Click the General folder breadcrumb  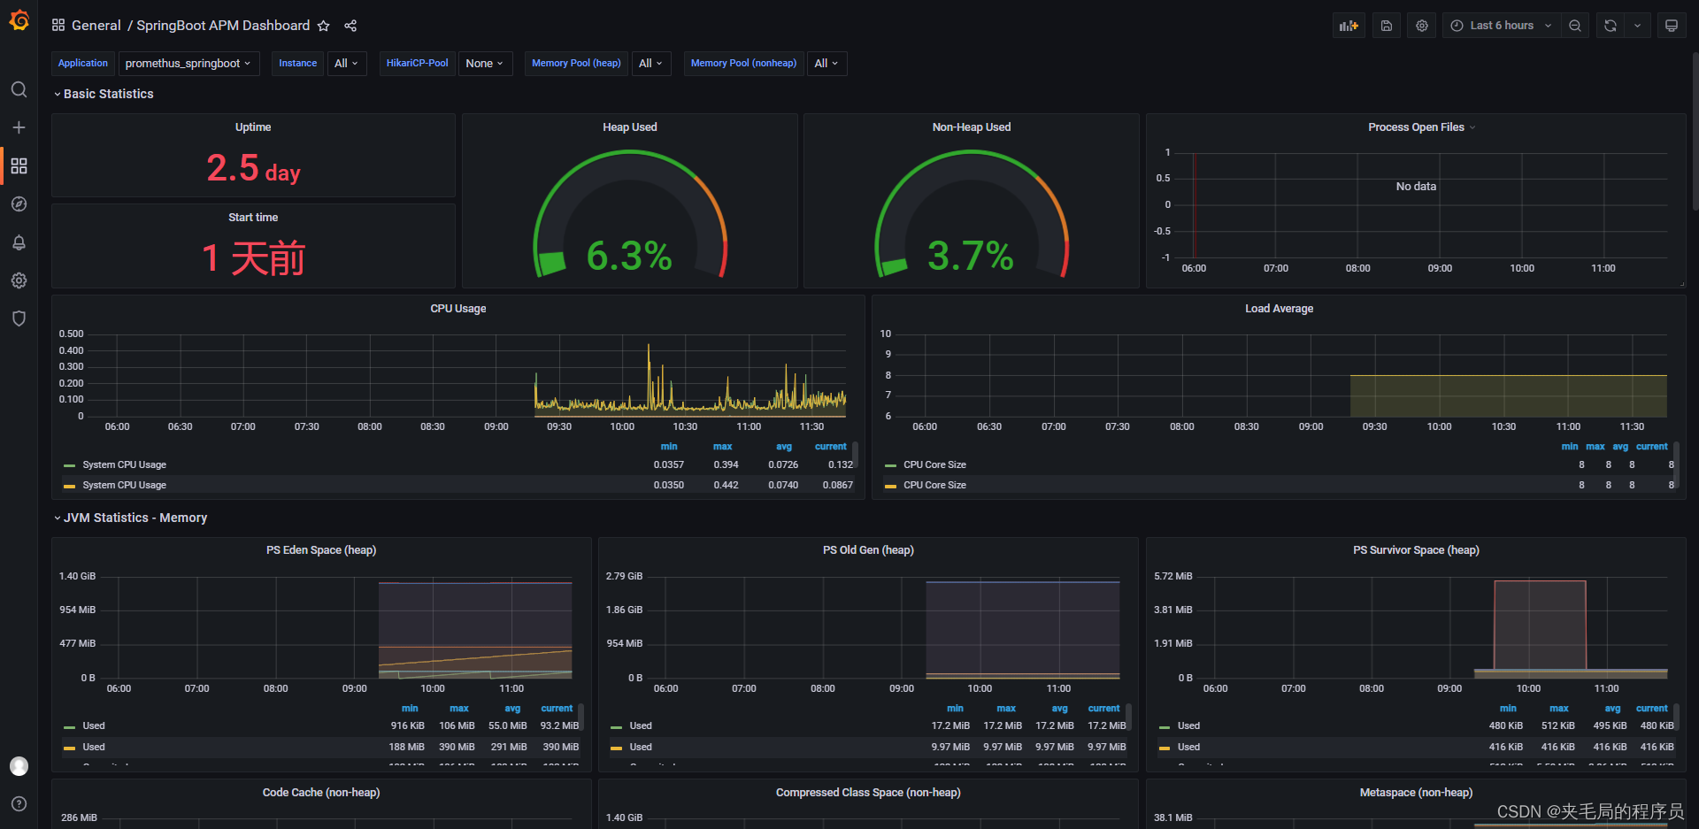point(96,26)
